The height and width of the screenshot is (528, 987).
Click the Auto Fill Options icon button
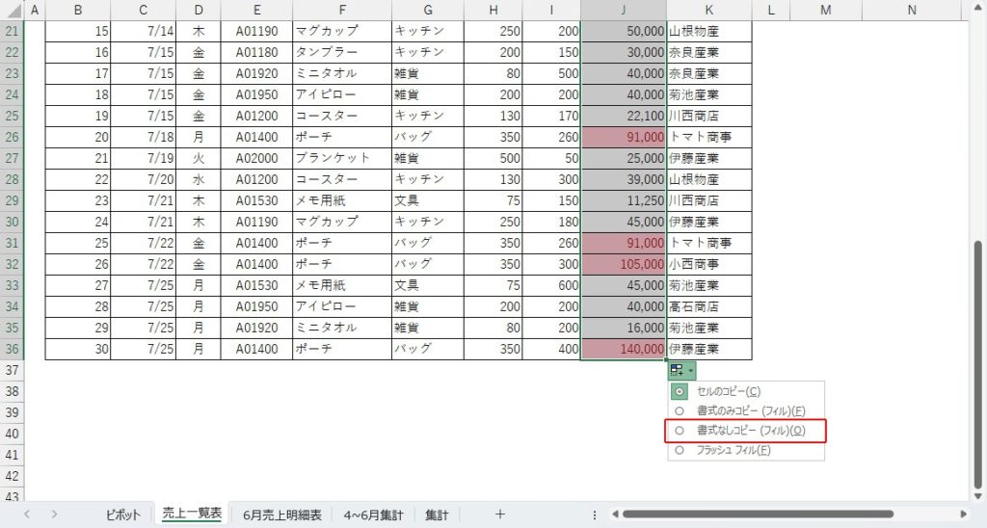[x=677, y=370]
